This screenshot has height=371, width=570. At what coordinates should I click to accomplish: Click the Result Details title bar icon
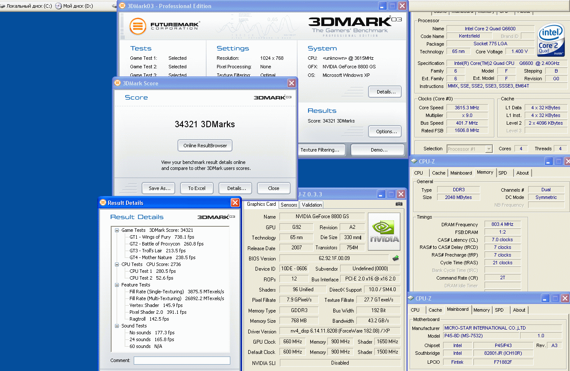click(x=103, y=203)
